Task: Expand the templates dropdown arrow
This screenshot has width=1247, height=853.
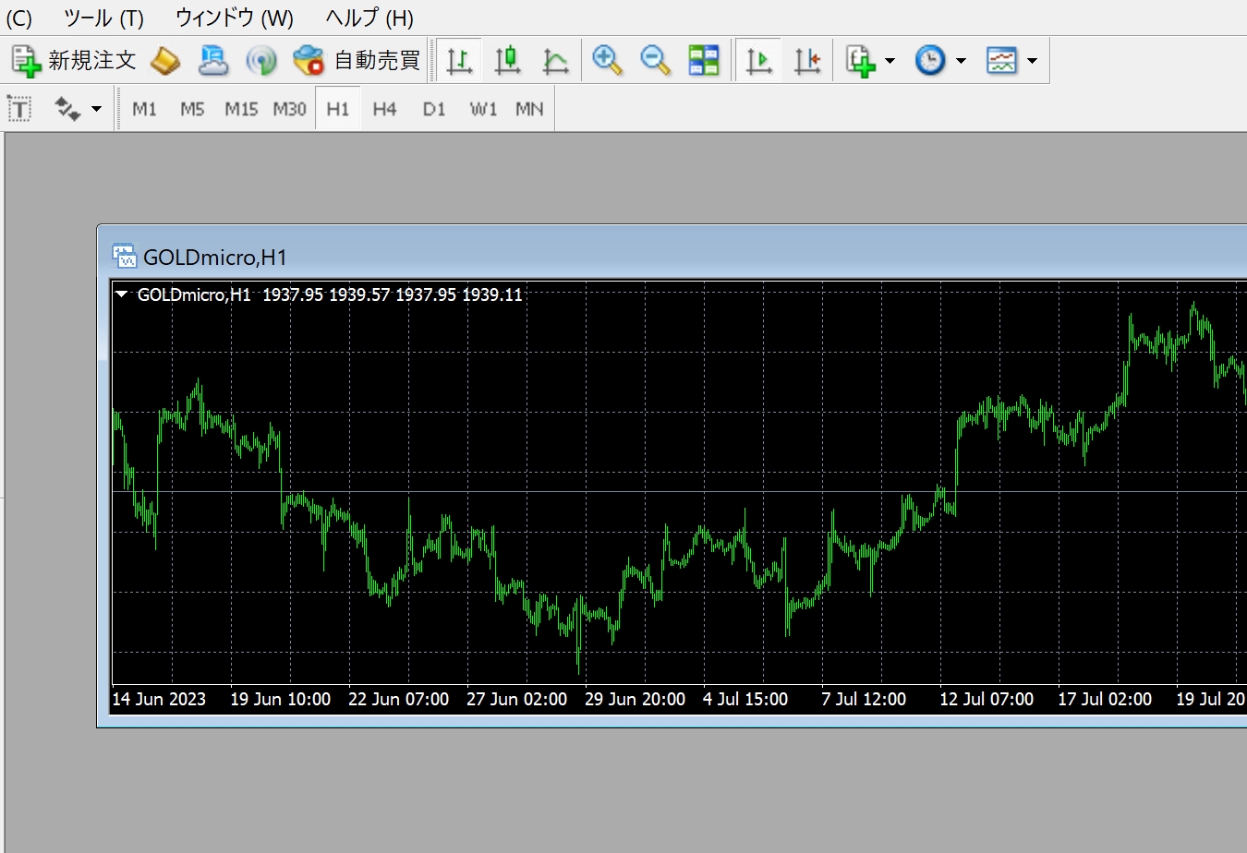Action: [1032, 61]
